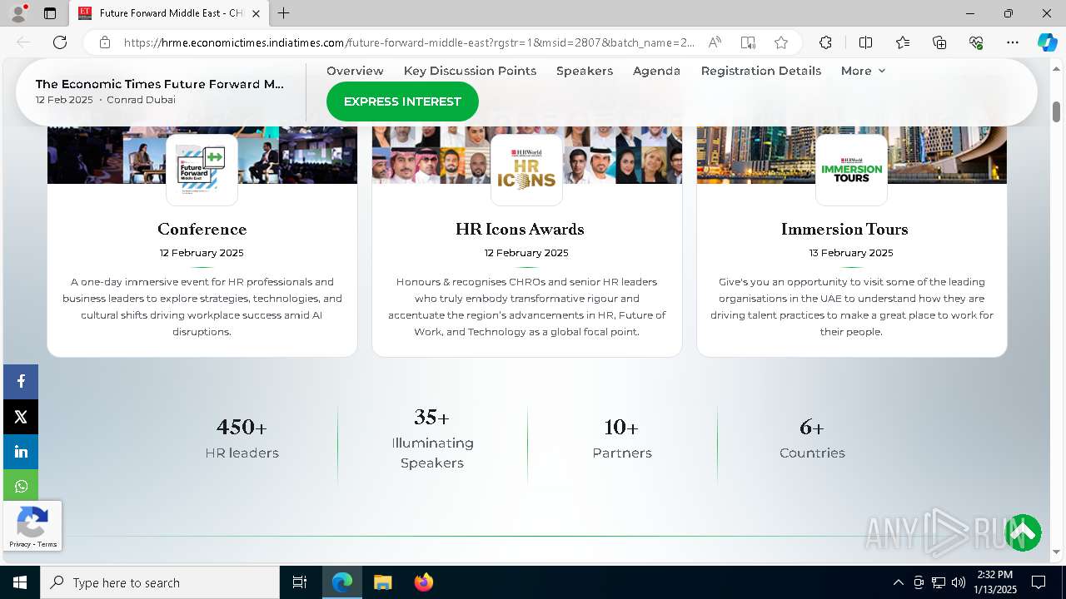Open Registration Details section
Viewport: 1066px width, 599px height.
coord(761,71)
